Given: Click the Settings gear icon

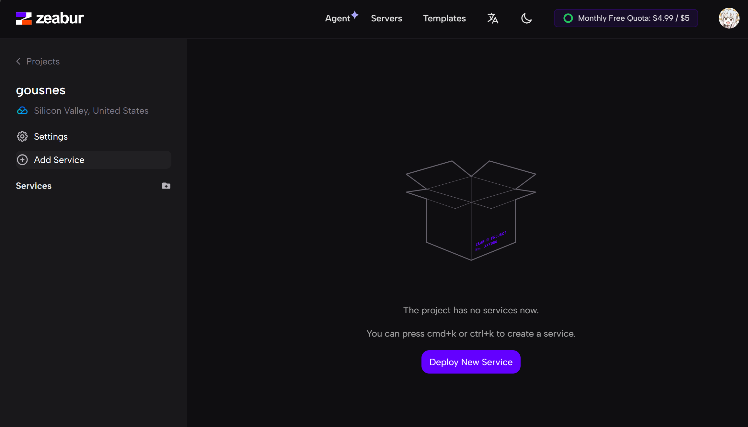Looking at the screenshot, I should tap(22, 136).
